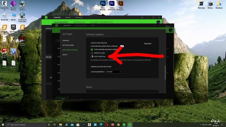This screenshot has height=127, width=226.
Task: Click Windows taskbar search box
Action: 26,125
